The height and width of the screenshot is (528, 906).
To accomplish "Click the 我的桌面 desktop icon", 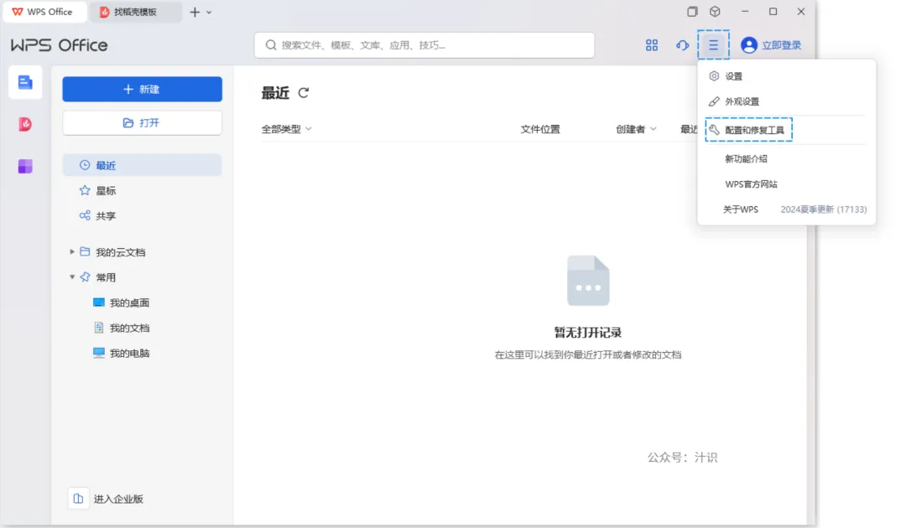I will pos(99,303).
